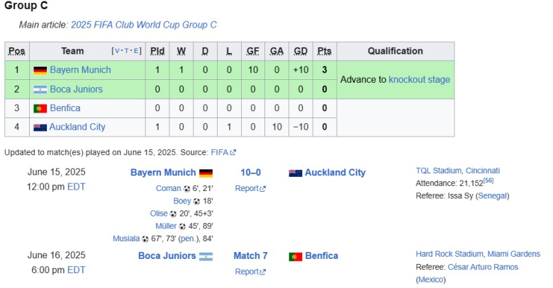The image size is (553, 288).
Task: Click the Portugal flag next to Benfica in Match 7
Action: [x=296, y=257]
